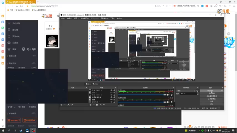Open the Docks (D) menu in OBS
The width and height of the screenshot is (237, 133).
pos(85,18)
